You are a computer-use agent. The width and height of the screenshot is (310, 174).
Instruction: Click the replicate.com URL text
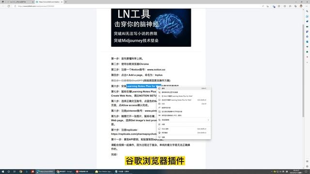pyautogui.click(x=134, y=134)
